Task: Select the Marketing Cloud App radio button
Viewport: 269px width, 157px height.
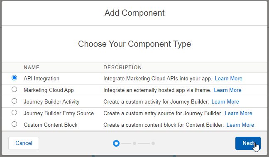Action: click(x=14, y=89)
